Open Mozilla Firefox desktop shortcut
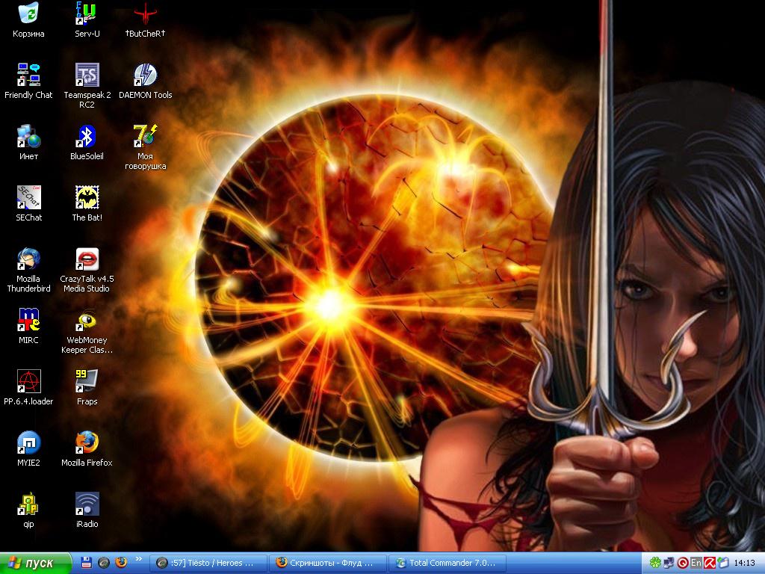 click(87, 449)
